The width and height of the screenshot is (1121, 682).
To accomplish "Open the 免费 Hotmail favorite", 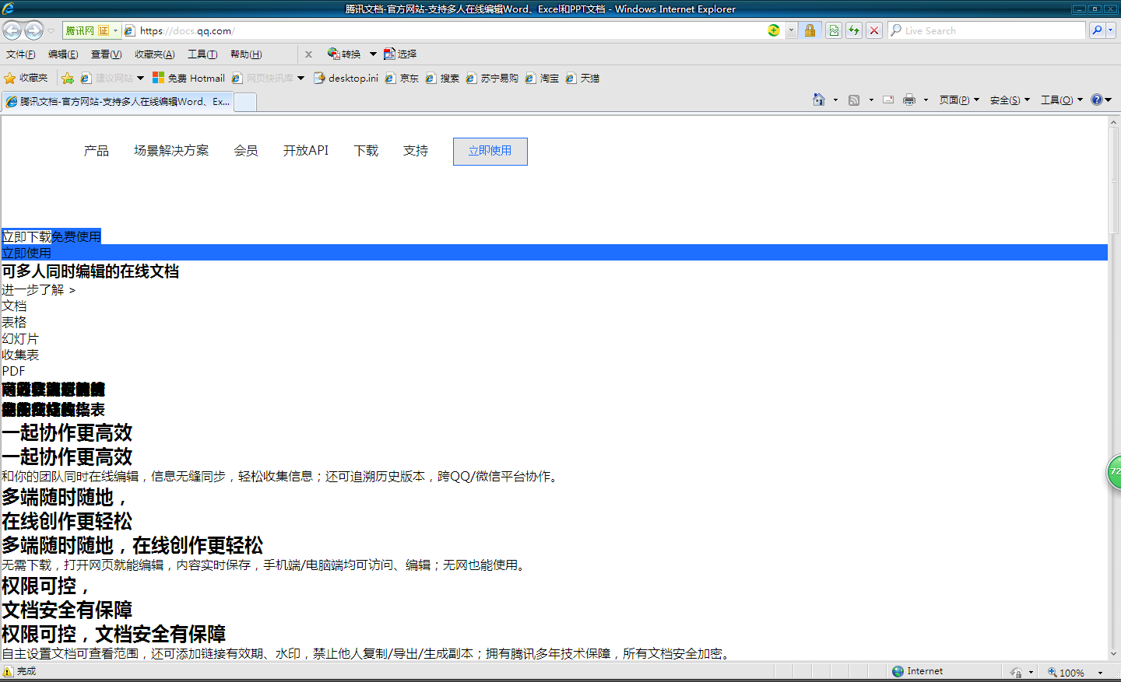I will [x=188, y=78].
